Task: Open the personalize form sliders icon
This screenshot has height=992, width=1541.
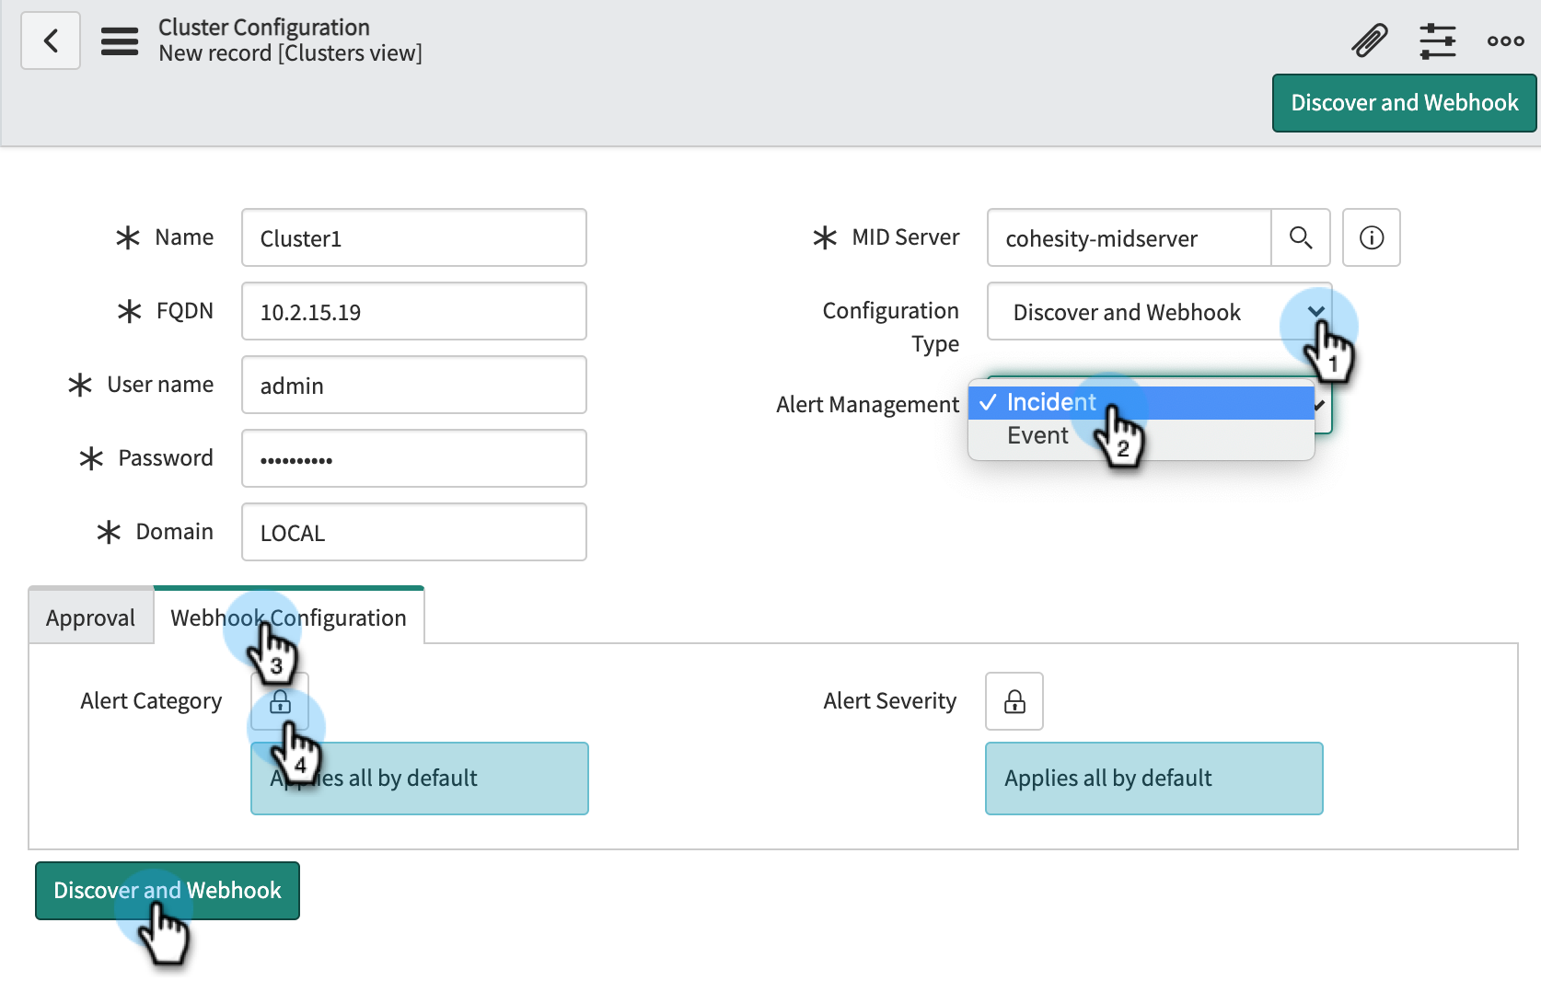Action: 1438,40
